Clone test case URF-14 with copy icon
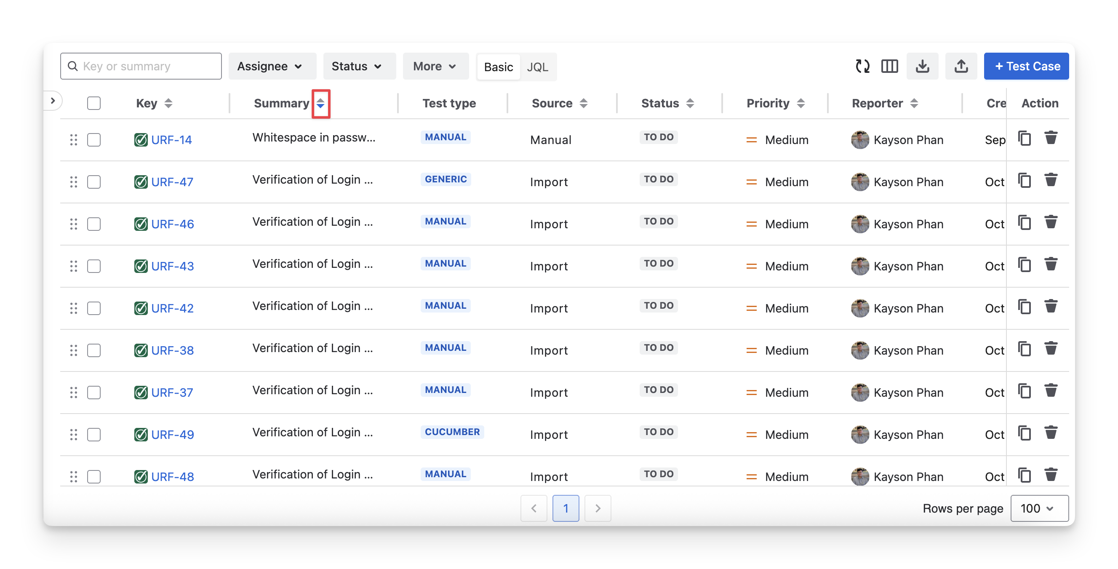The image size is (1118, 569). (x=1024, y=139)
